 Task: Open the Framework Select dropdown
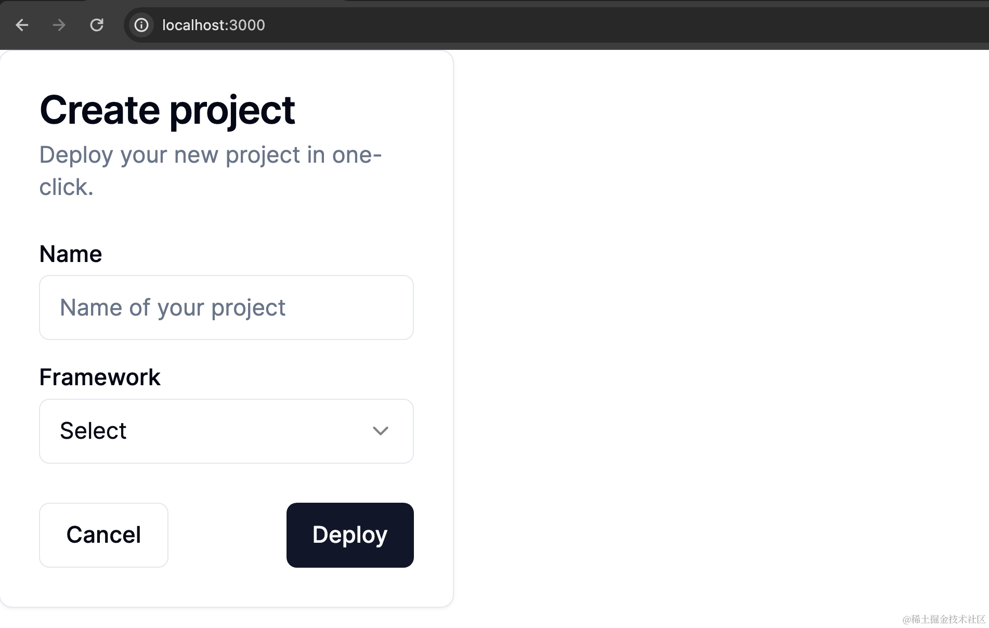point(226,431)
